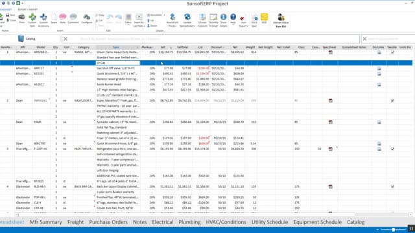The width and height of the screenshot is (415, 233).
Task: Open the Electrical tab
Action: tap(163, 222)
